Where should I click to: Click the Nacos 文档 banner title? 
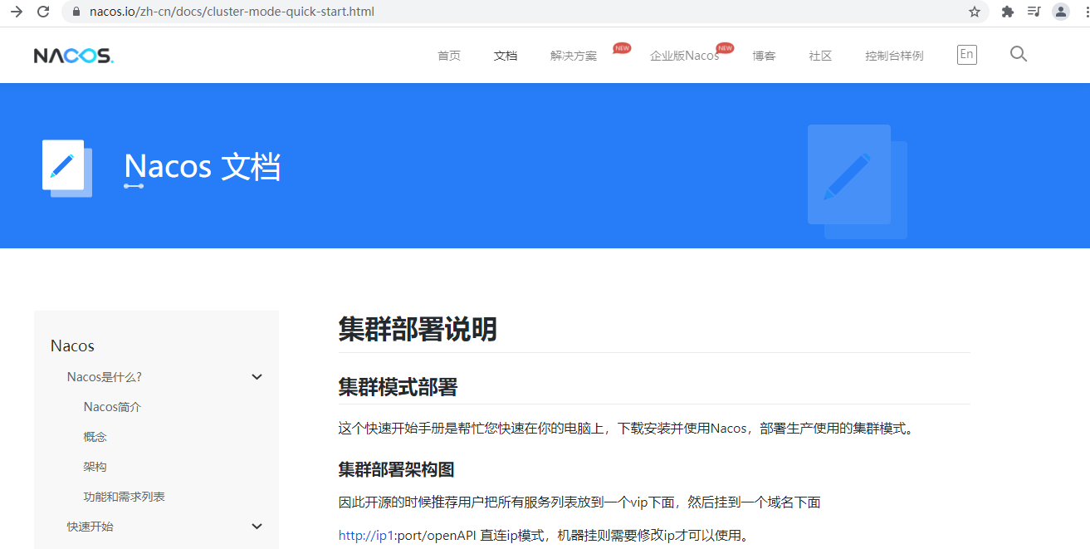coord(202,167)
